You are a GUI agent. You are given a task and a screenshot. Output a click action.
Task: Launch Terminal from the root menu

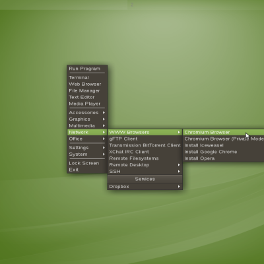click(87, 78)
